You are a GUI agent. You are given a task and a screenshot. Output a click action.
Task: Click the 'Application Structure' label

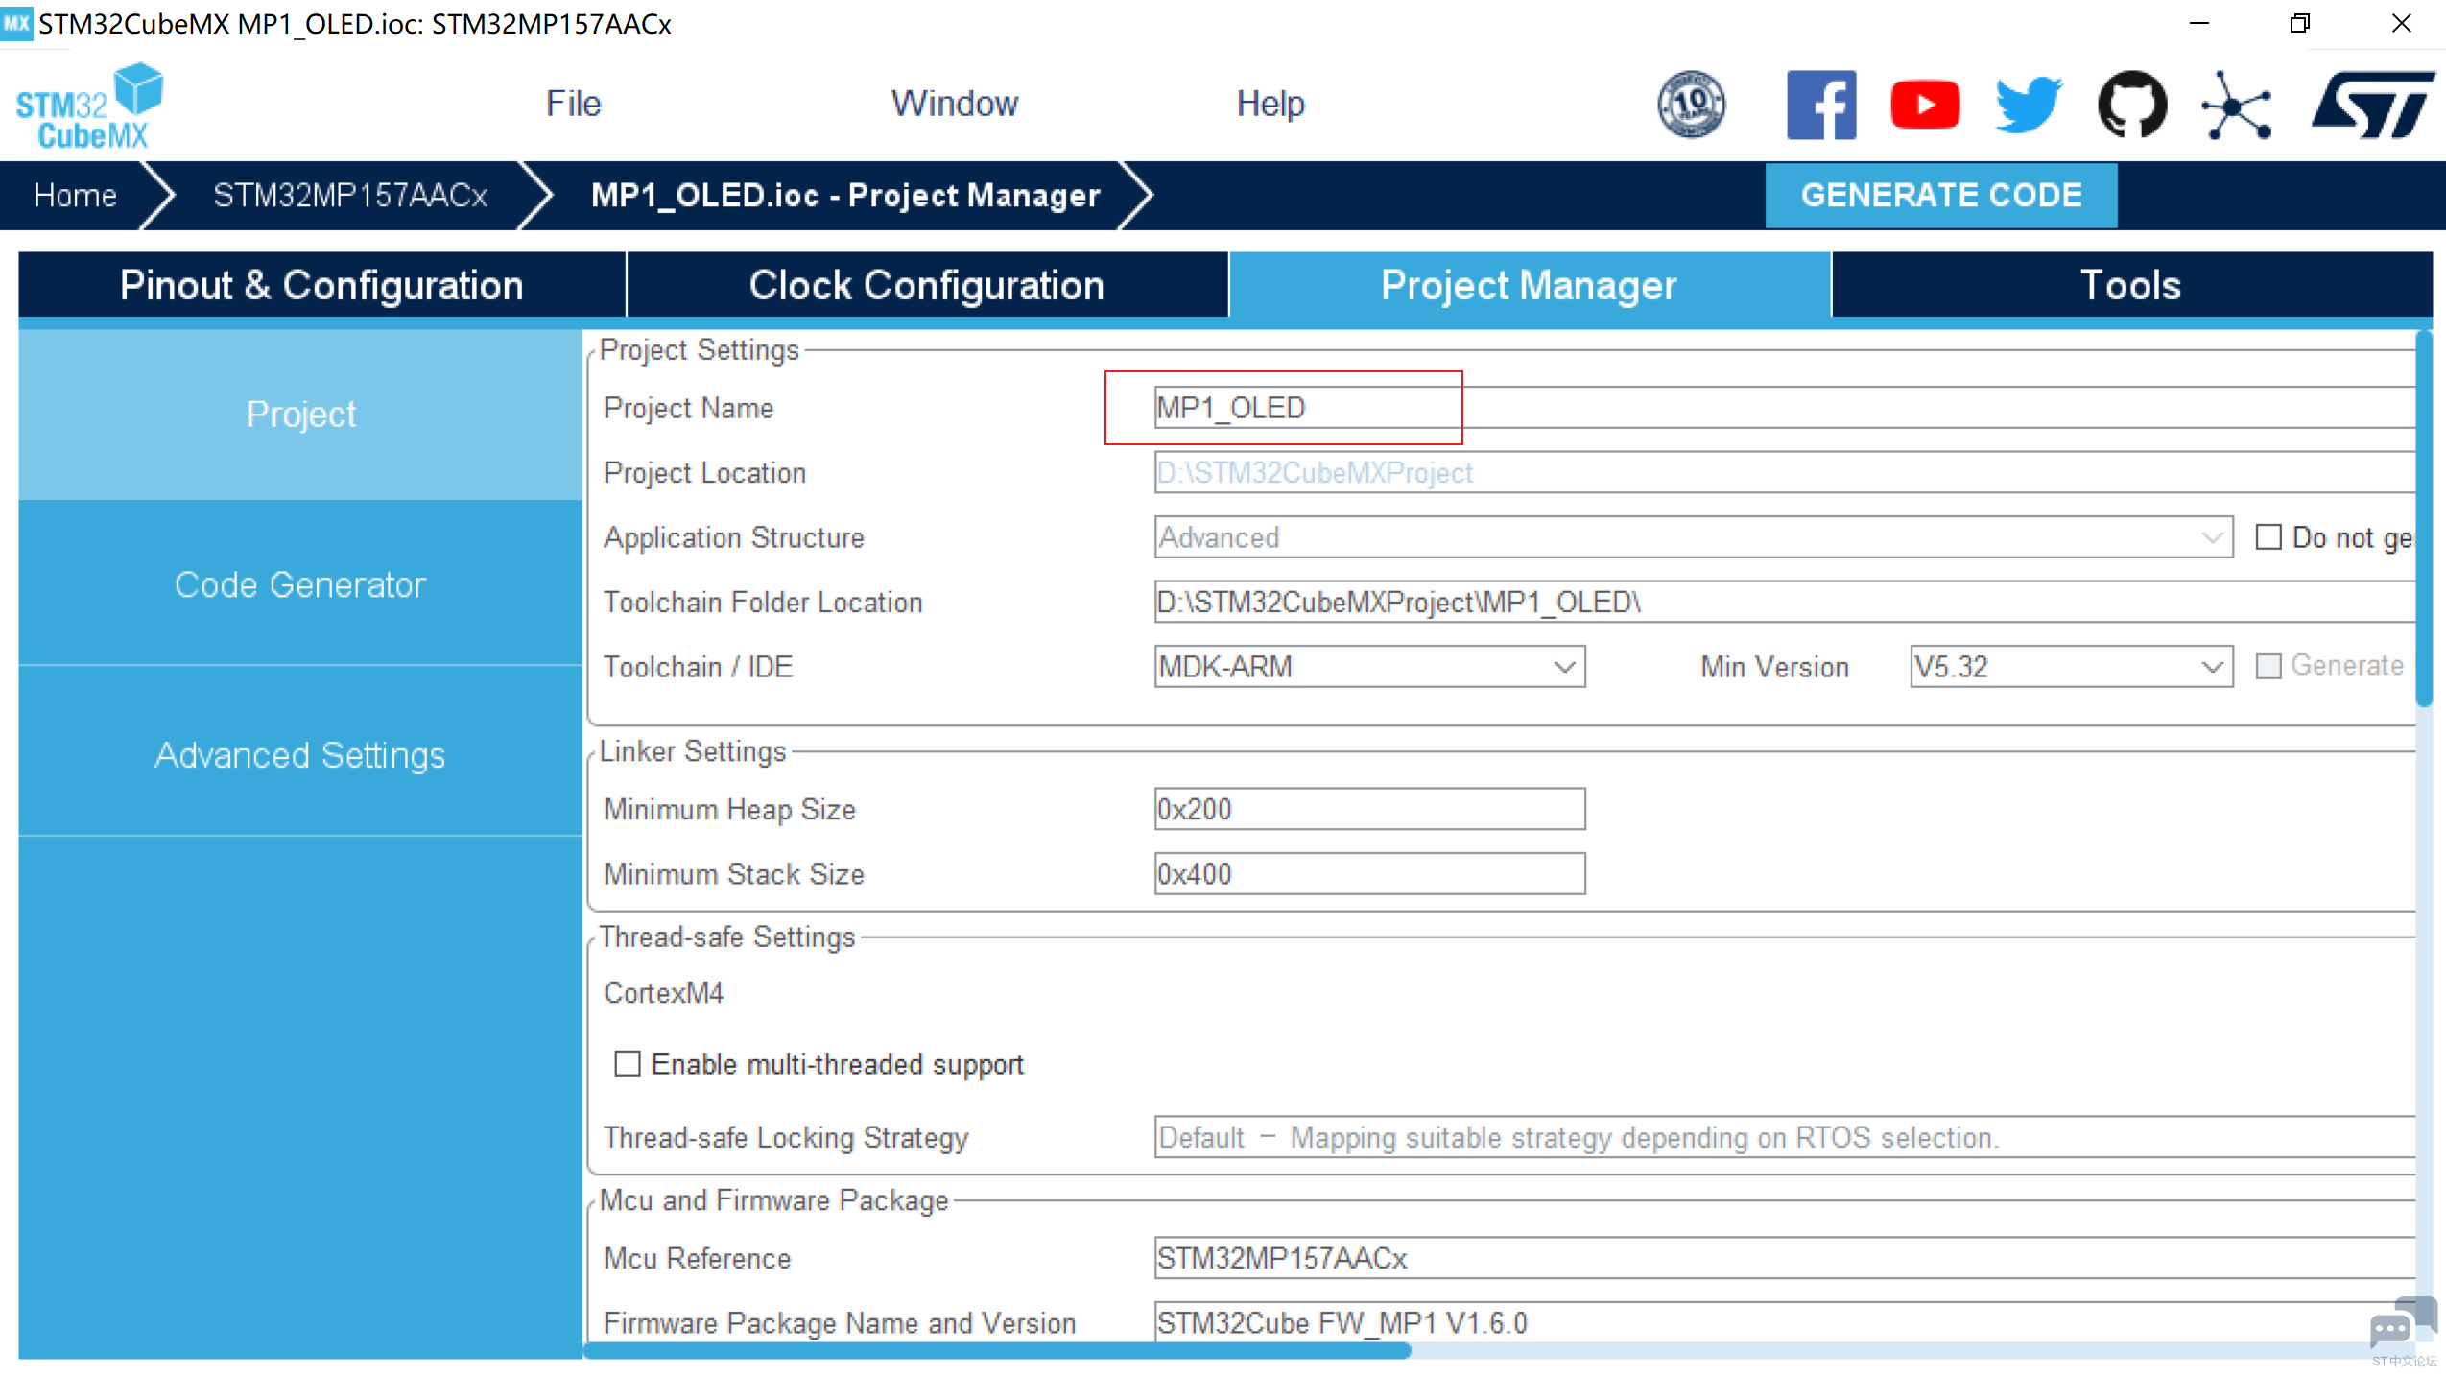coord(734,536)
